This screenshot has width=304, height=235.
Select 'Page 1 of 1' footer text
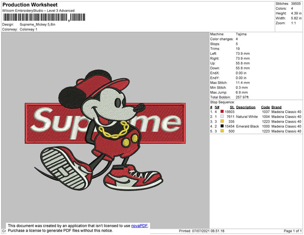(x=292, y=231)
